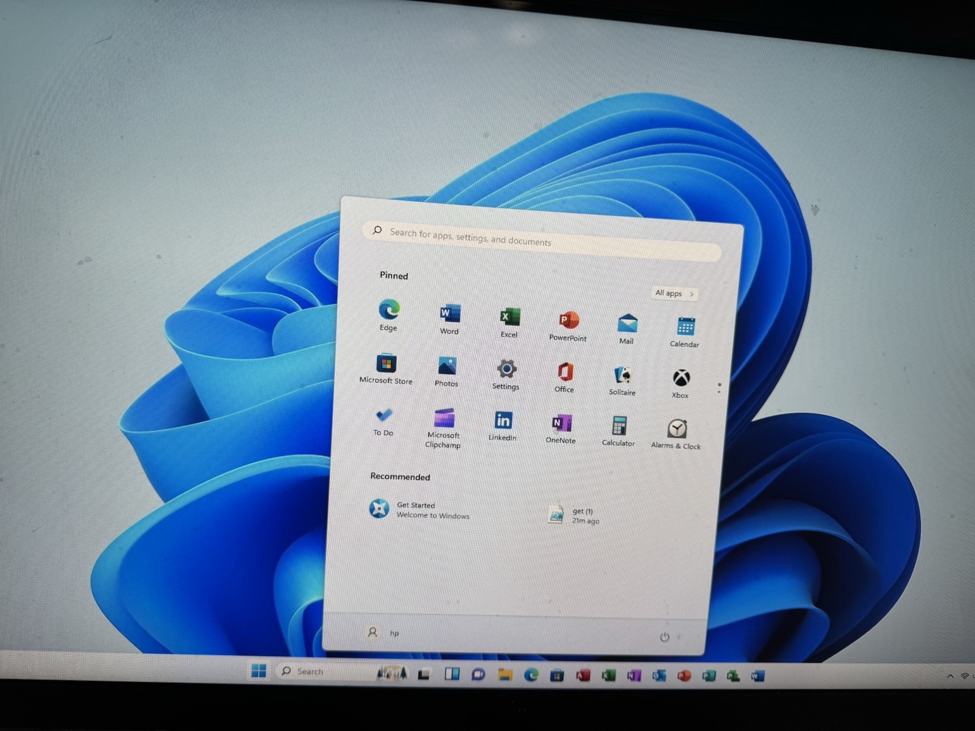The image size is (975, 731).
Task: Click the Start menu search box
Action: [542, 241]
